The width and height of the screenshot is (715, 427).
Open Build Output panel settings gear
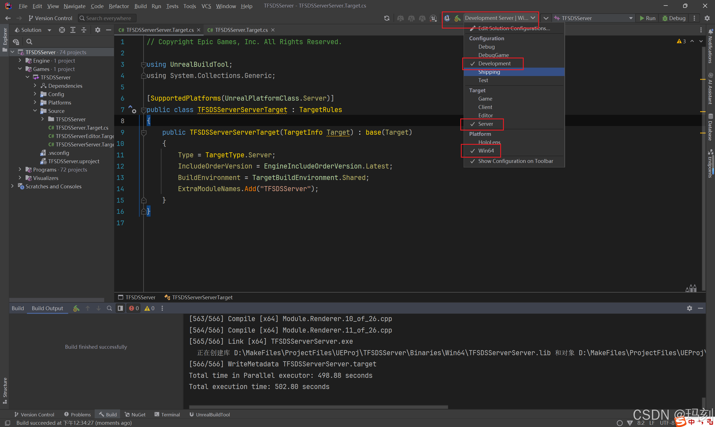689,308
